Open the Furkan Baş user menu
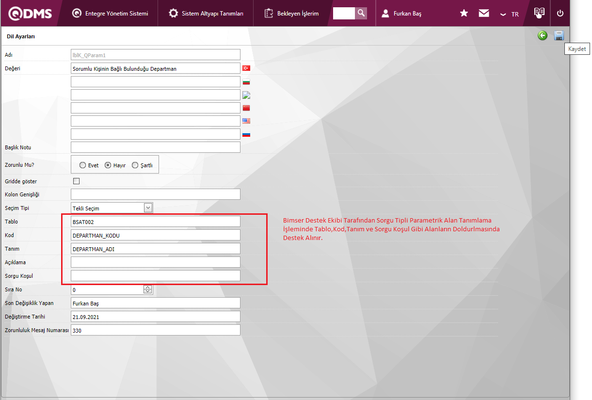This screenshot has width=592, height=400. 401,14
